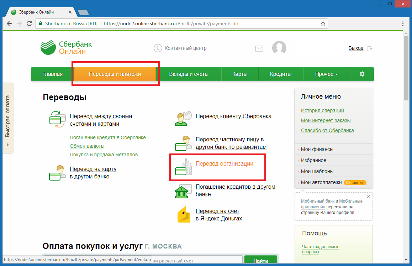Open История операций link
Viewport: 412px width, 266px height.
[x=322, y=110]
